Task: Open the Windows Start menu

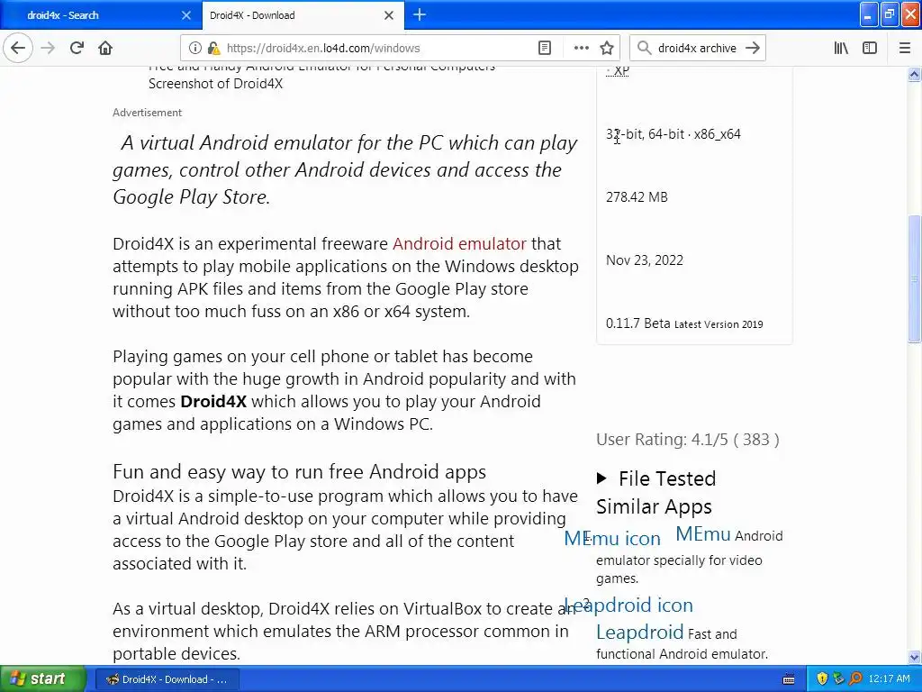Action: coord(43,678)
